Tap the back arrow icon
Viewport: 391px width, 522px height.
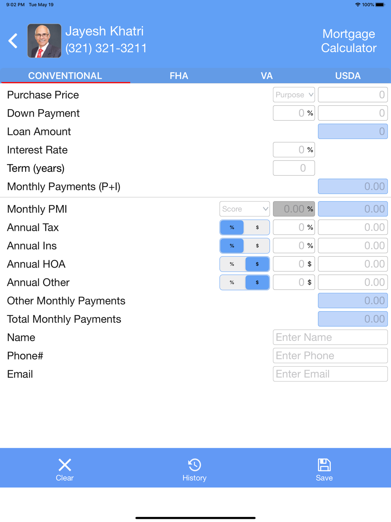coord(13,41)
